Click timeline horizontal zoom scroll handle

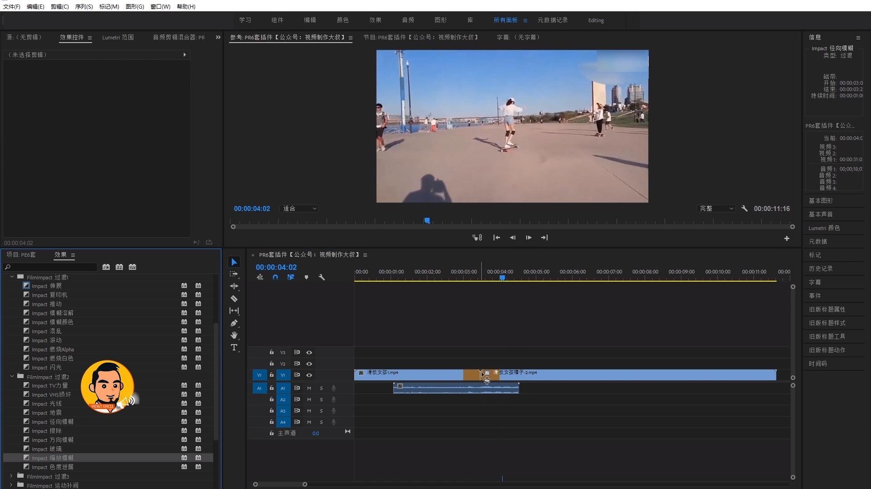[305, 484]
